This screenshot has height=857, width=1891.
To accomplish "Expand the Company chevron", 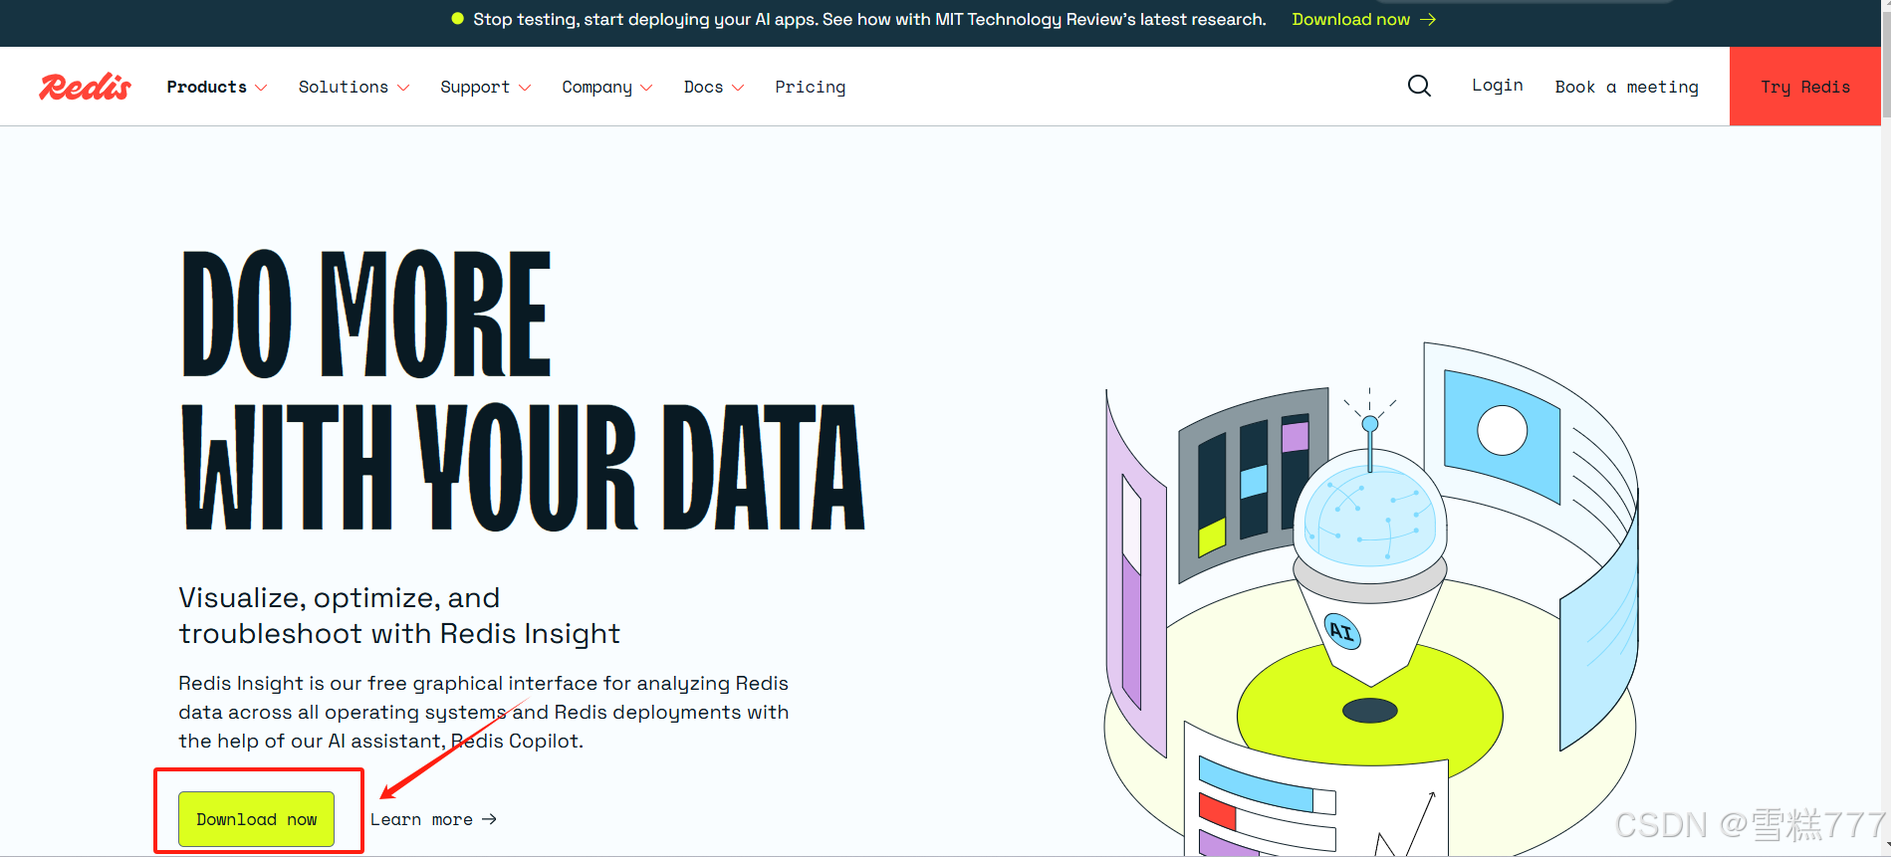I will pyautogui.click(x=646, y=88).
